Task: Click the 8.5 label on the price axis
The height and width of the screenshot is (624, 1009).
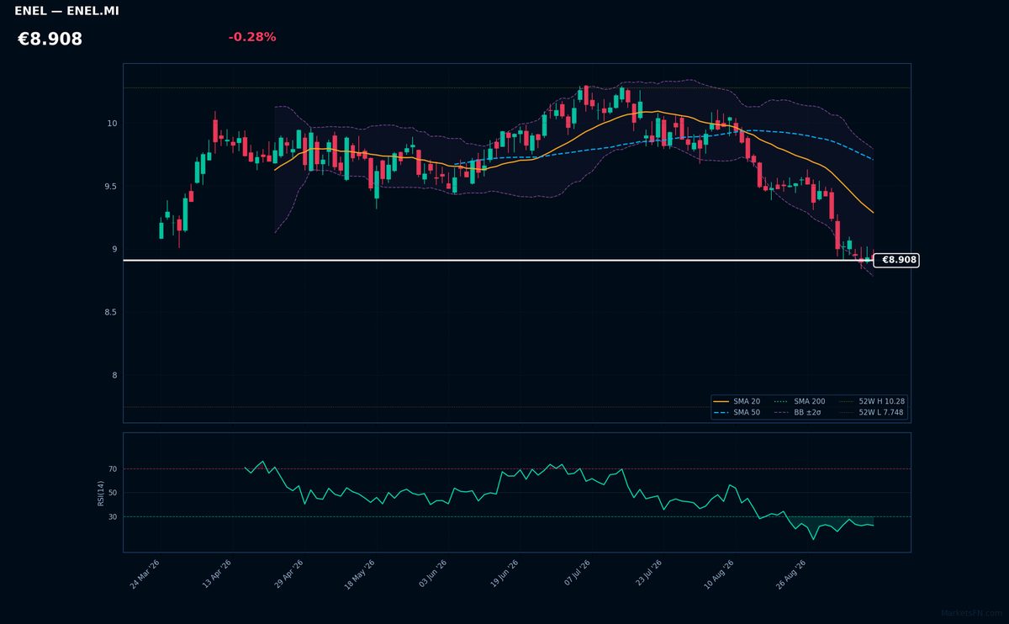Action: point(110,313)
